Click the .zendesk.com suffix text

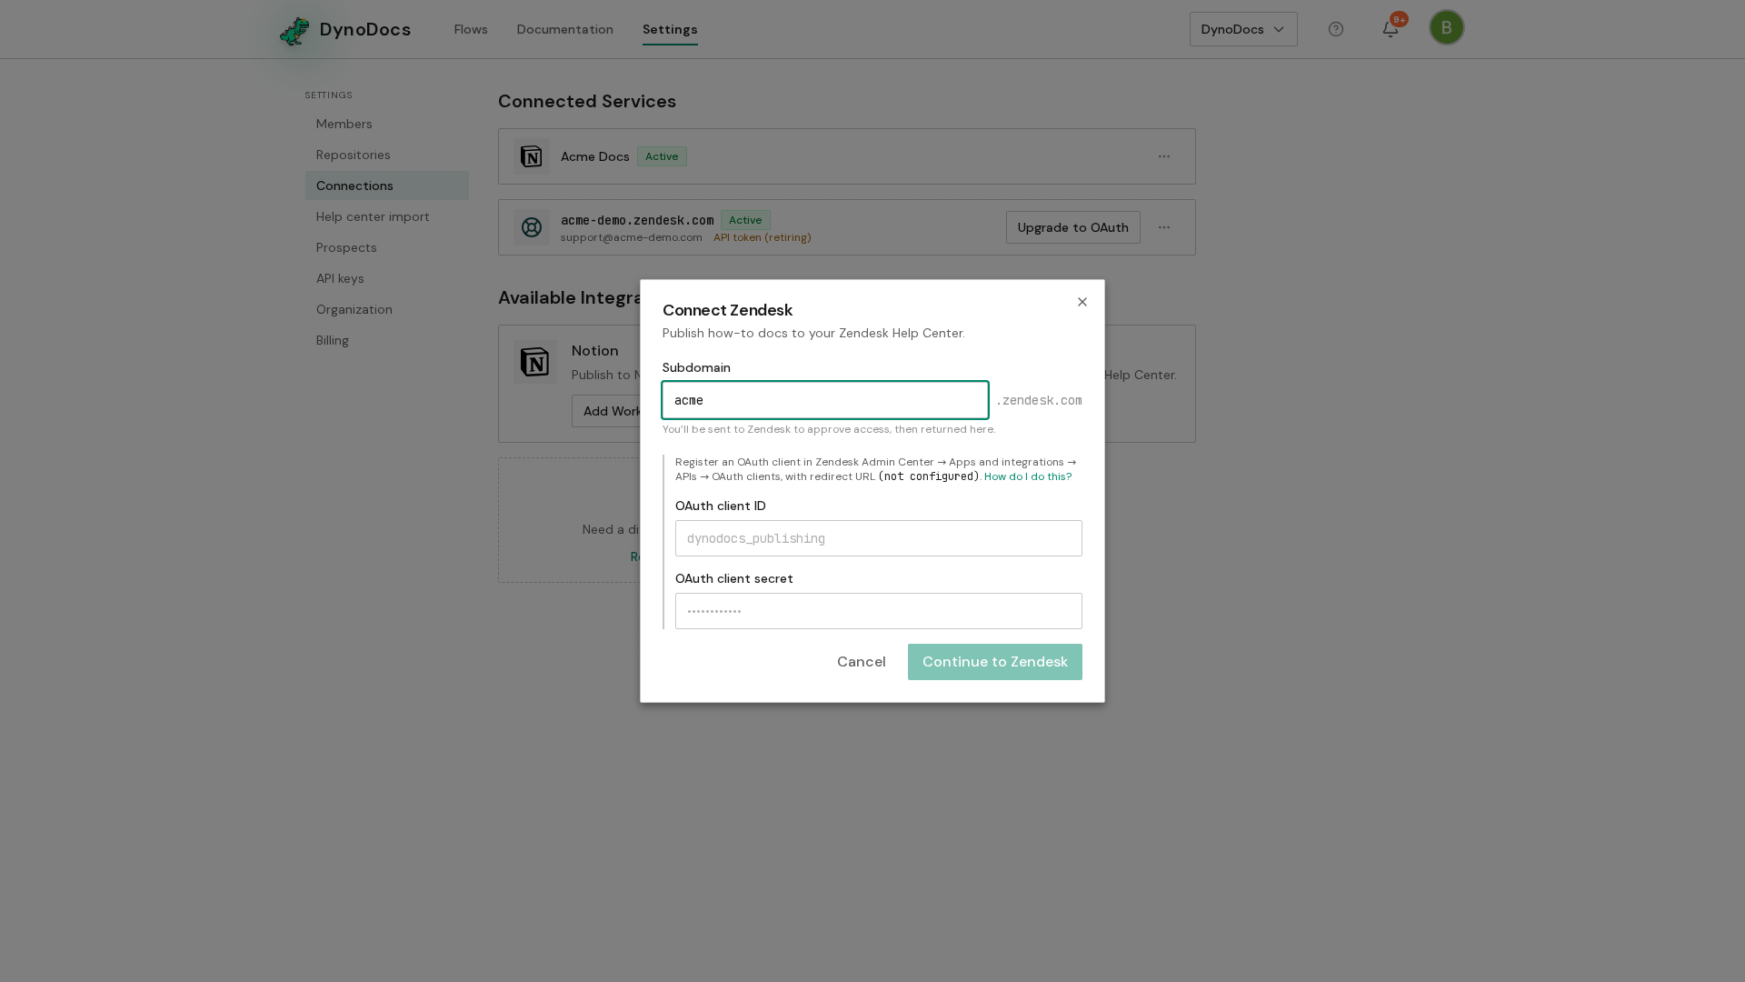pyautogui.click(x=1039, y=400)
